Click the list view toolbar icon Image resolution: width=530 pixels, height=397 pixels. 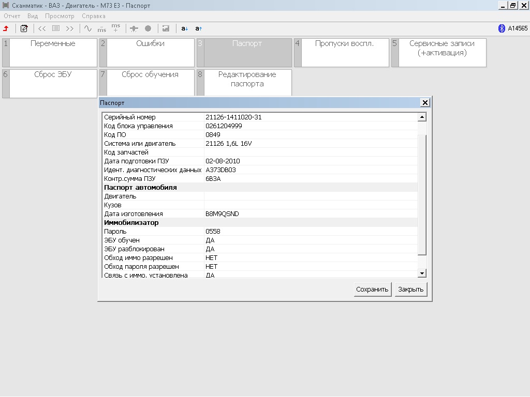point(56,29)
